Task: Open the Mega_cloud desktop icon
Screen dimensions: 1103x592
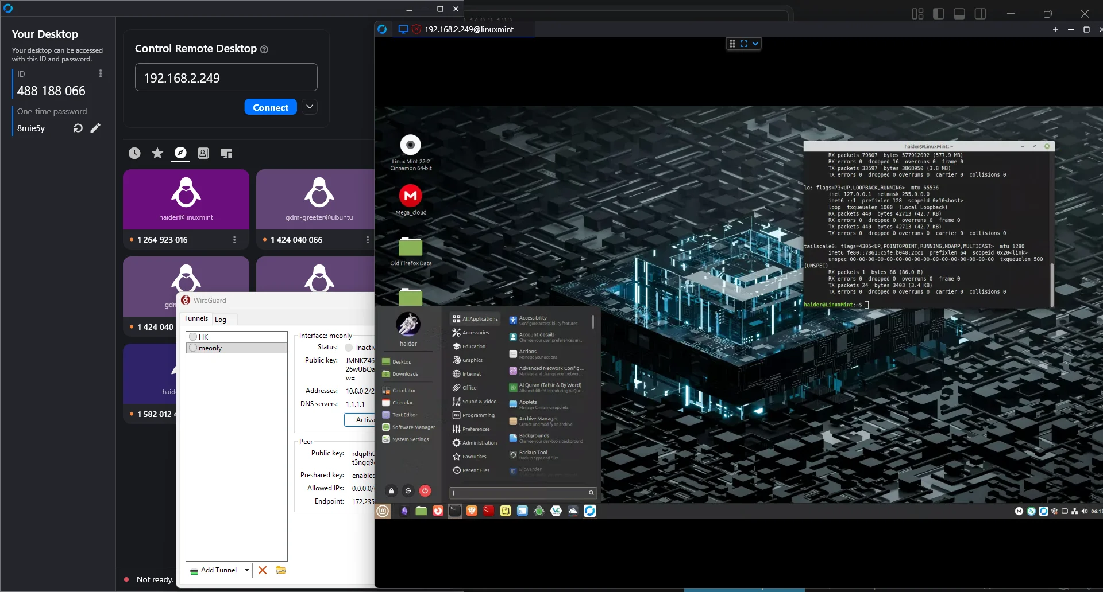Action: point(411,200)
